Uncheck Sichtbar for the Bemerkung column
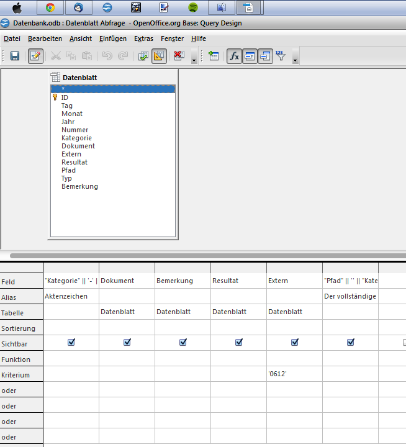Image resolution: width=406 pixels, height=447 pixels. click(x=183, y=342)
